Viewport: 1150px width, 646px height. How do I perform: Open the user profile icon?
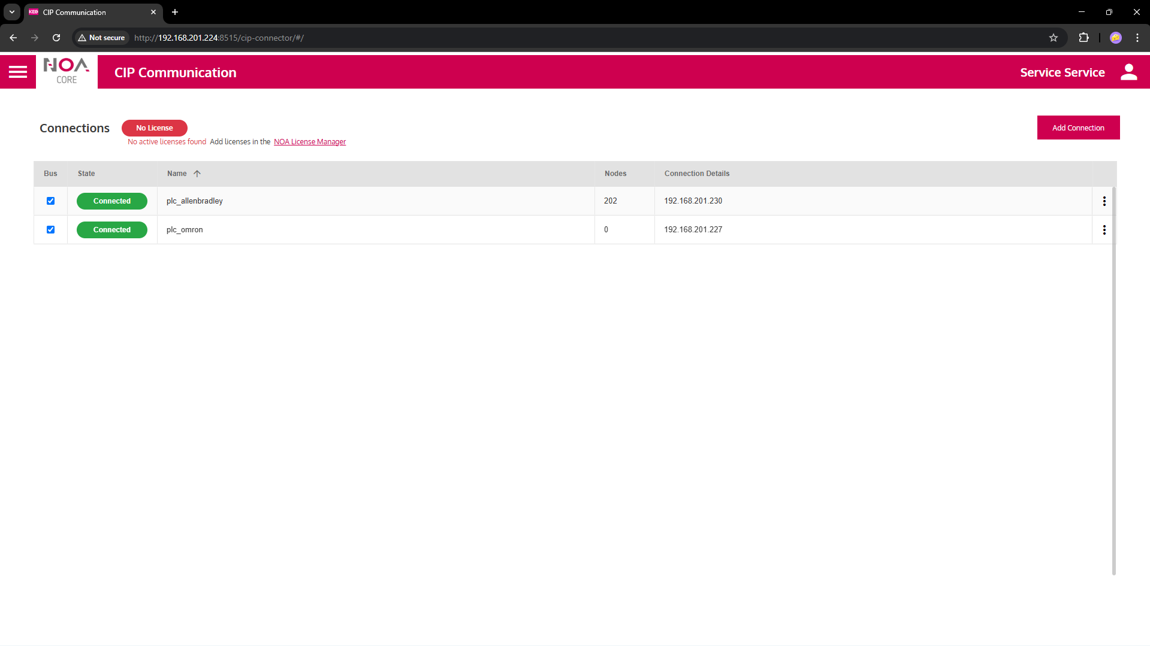click(1128, 72)
